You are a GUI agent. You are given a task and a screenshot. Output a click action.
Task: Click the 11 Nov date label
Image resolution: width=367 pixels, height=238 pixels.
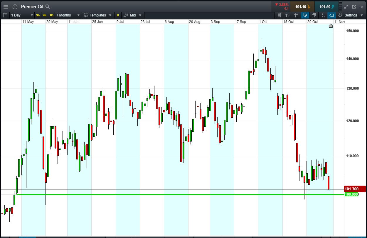click(340, 21)
